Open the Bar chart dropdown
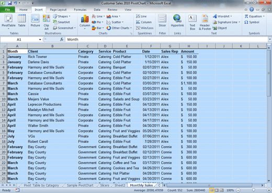The height and width of the screenshot is (193, 272). 98,28
